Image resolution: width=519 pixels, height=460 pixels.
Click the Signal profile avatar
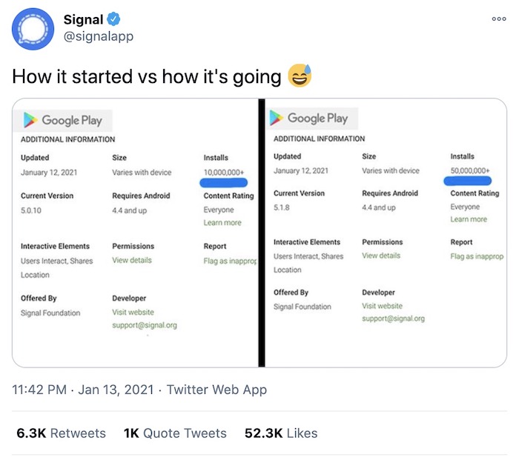[x=33, y=29]
